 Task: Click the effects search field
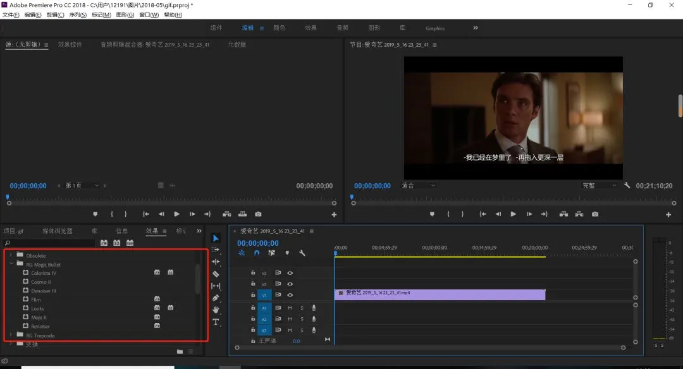point(50,243)
